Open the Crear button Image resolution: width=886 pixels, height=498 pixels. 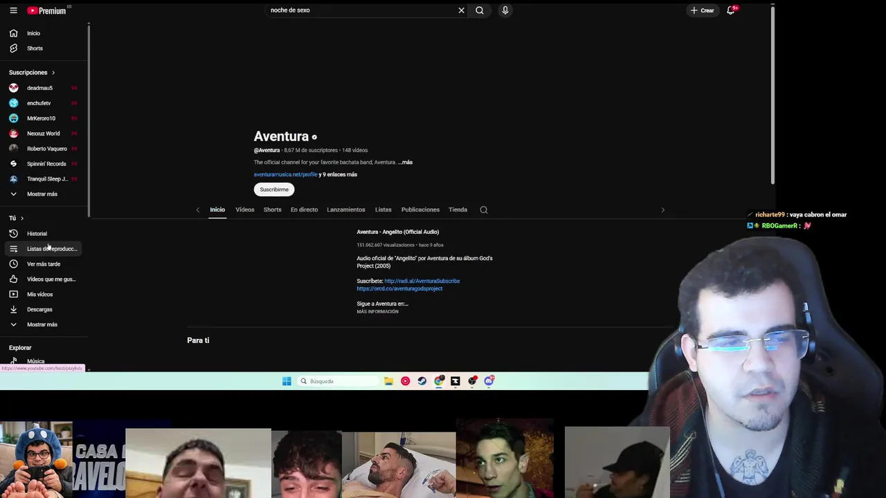(x=702, y=10)
